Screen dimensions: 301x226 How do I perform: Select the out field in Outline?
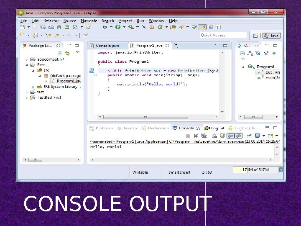(x=268, y=72)
